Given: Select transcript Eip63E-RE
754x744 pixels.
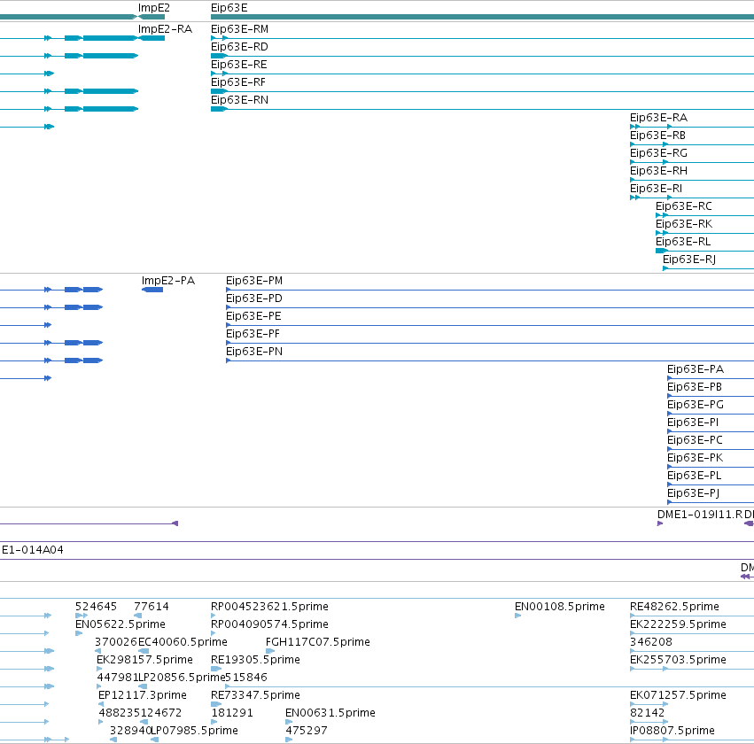Looking at the screenshot, I should (x=239, y=65).
